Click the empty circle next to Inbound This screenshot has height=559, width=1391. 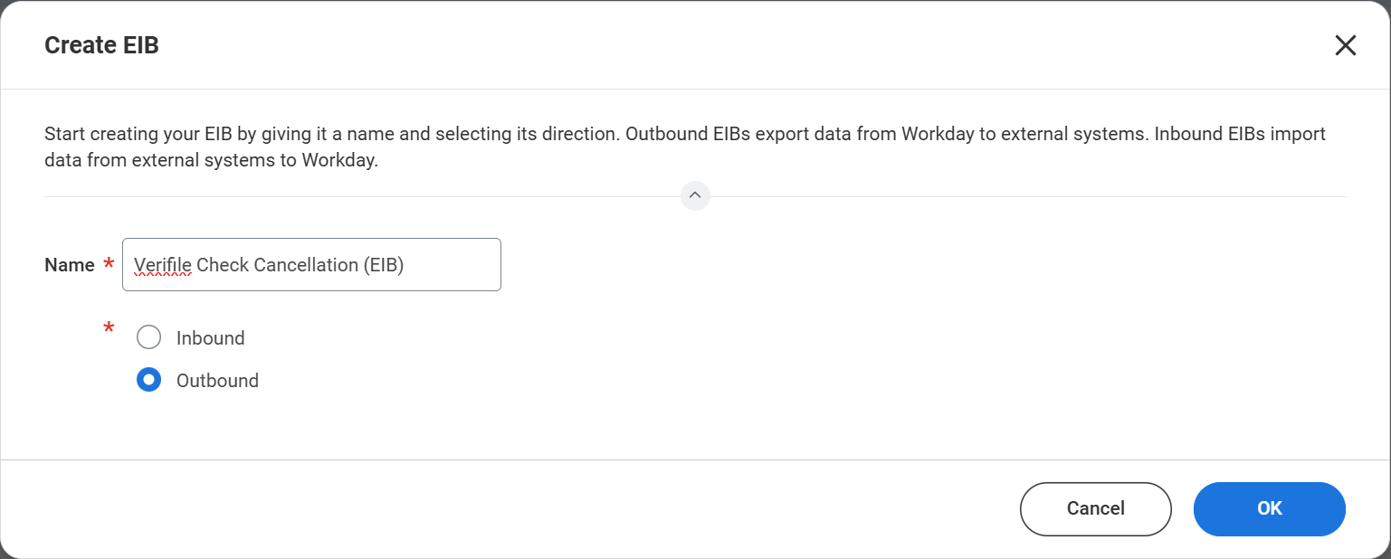pos(148,337)
